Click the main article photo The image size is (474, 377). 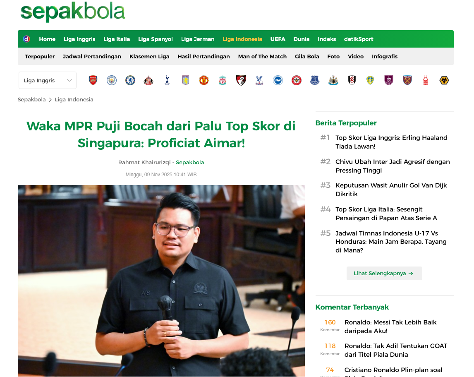tap(161, 281)
